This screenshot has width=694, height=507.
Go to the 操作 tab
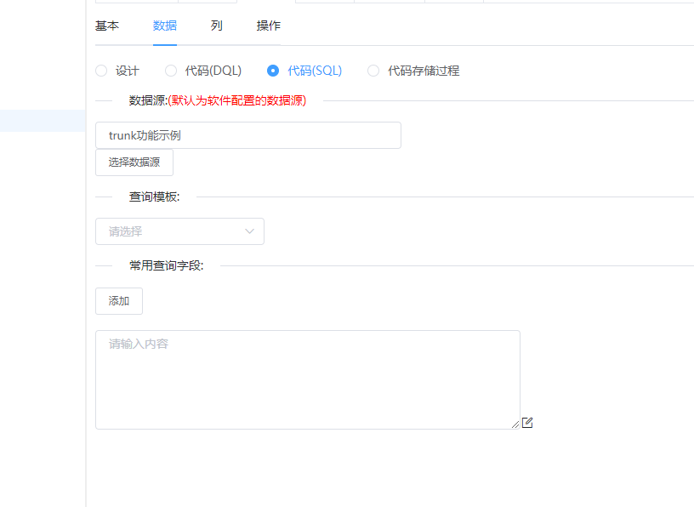pos(268,26)
